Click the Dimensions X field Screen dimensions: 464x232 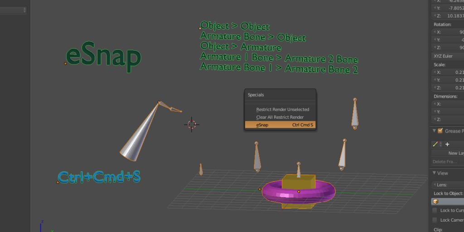pyautogui.click(x=447, y=104)
